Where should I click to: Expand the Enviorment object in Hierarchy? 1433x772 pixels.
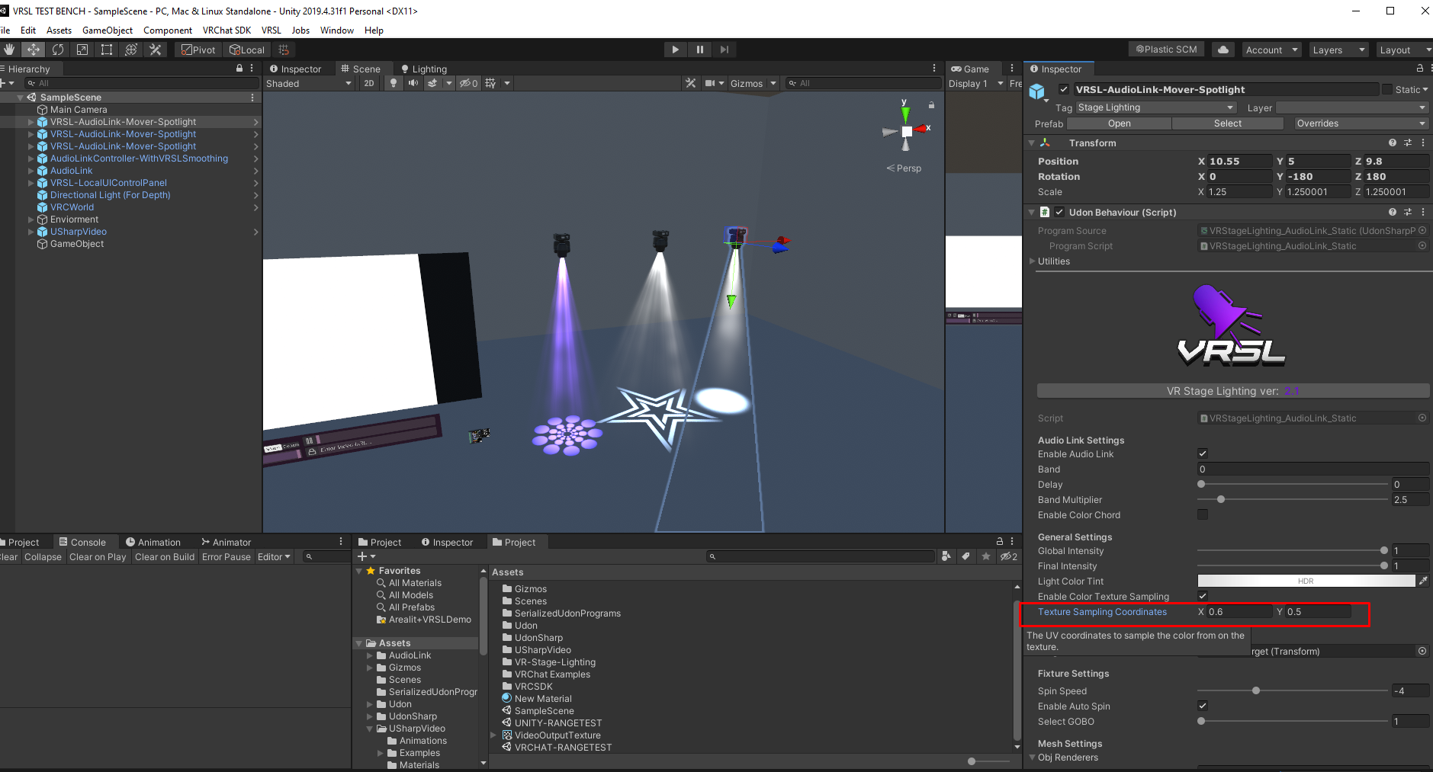[31, 219]
